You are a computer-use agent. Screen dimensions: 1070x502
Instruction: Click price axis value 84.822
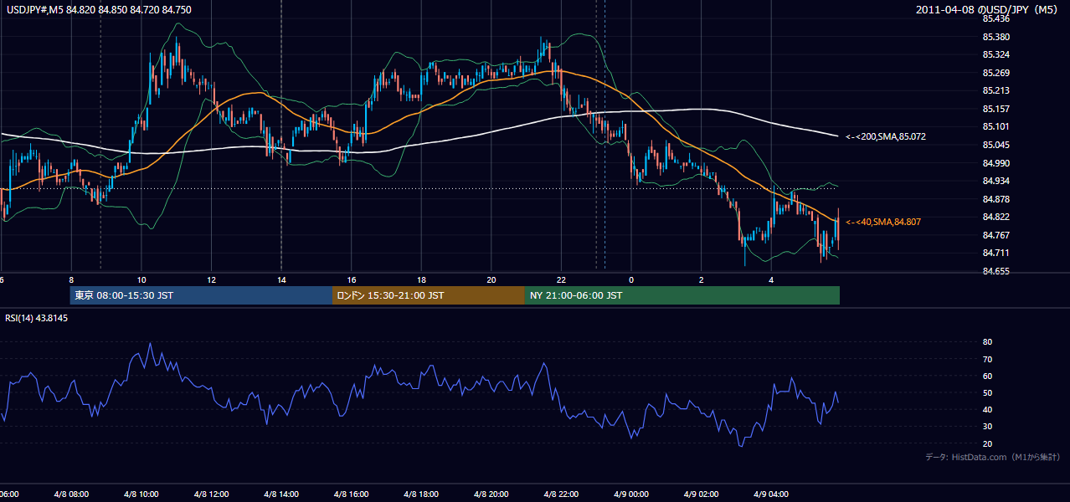pyautogui.click(x=995, y=217)
